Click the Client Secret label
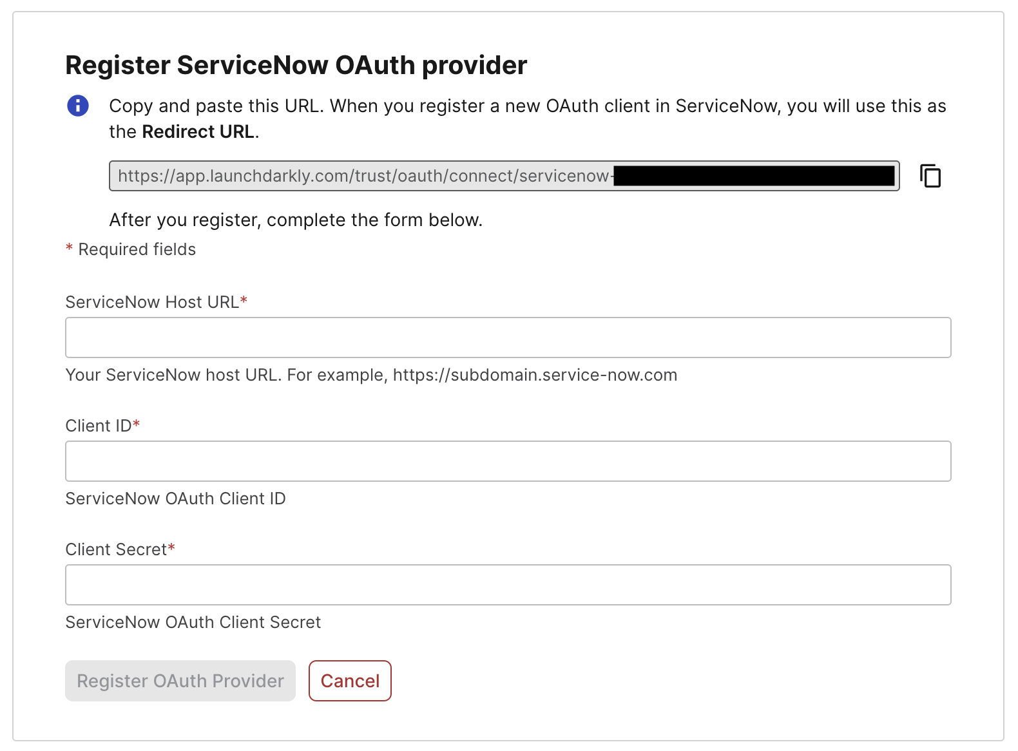 (116, 549)
